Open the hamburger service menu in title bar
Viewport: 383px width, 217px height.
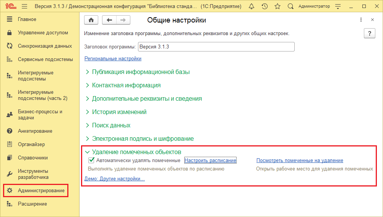(24, 6)
